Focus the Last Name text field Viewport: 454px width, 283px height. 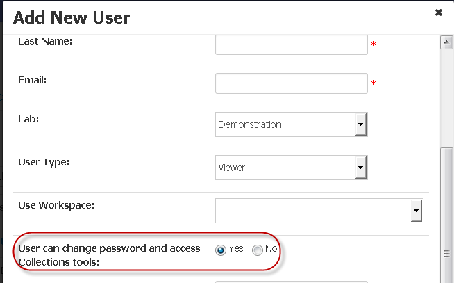tap(292, 45)
